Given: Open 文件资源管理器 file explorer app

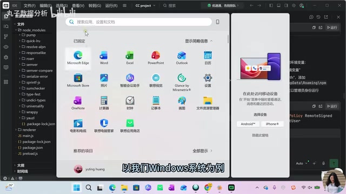Looking at the screenshot, I should pyautogui.click(x=208, y=103).
